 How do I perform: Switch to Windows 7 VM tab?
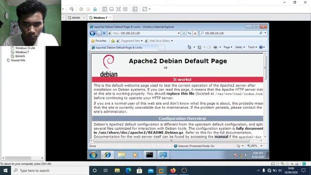coord(100,17)
